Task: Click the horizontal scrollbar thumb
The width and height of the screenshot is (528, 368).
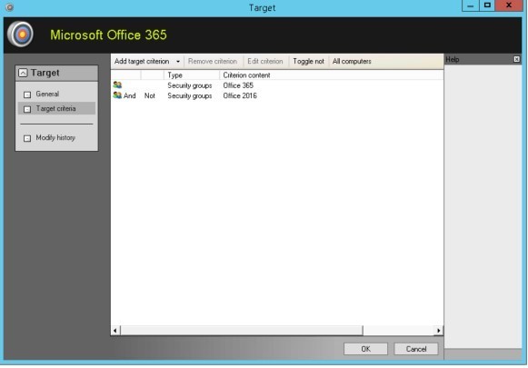Action: click(x=242, y=330)
